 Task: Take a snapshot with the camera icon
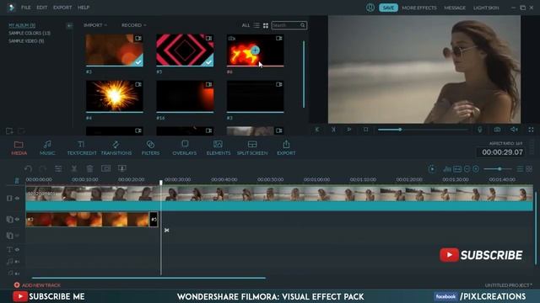pos(497,130)
